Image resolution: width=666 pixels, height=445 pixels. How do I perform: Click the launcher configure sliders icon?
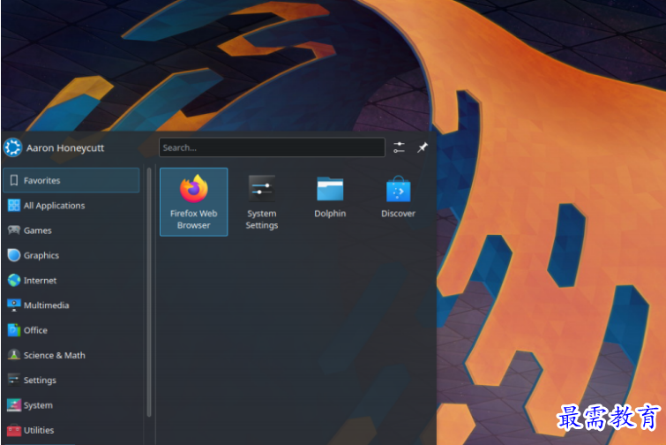(x=399, y=147)
